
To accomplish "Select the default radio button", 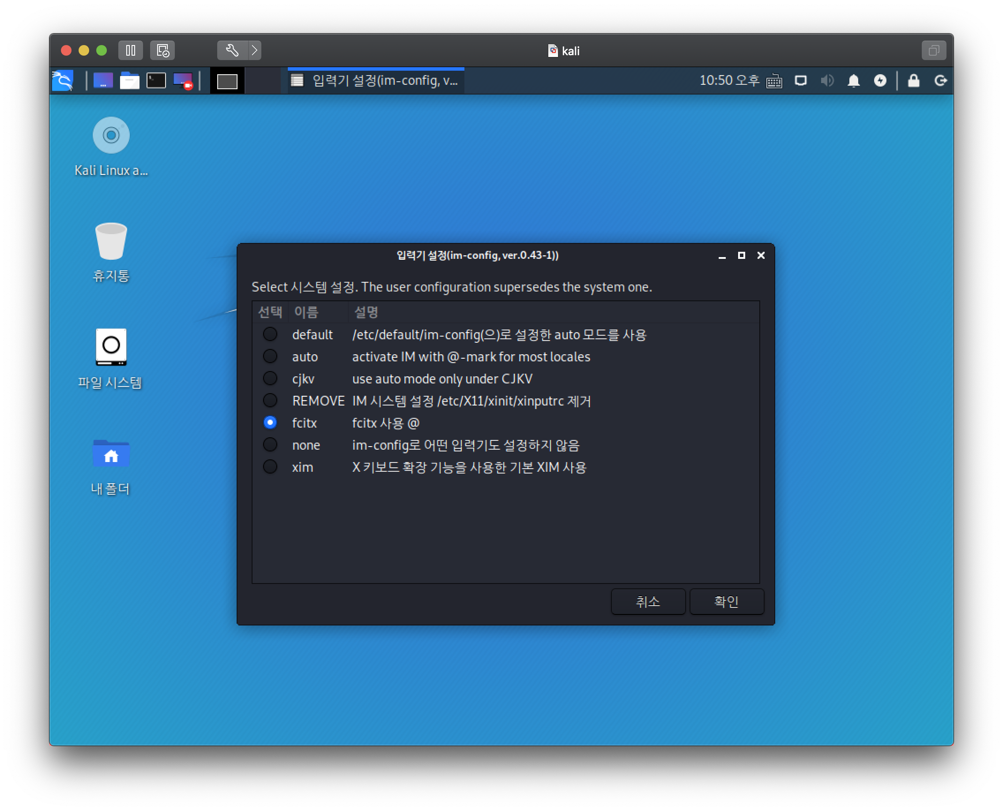I will click(270, 334).
